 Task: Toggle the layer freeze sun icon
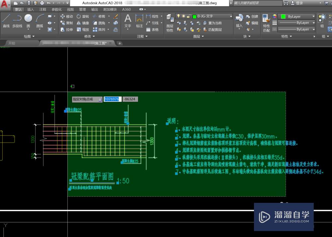click(x=183, y=16)
